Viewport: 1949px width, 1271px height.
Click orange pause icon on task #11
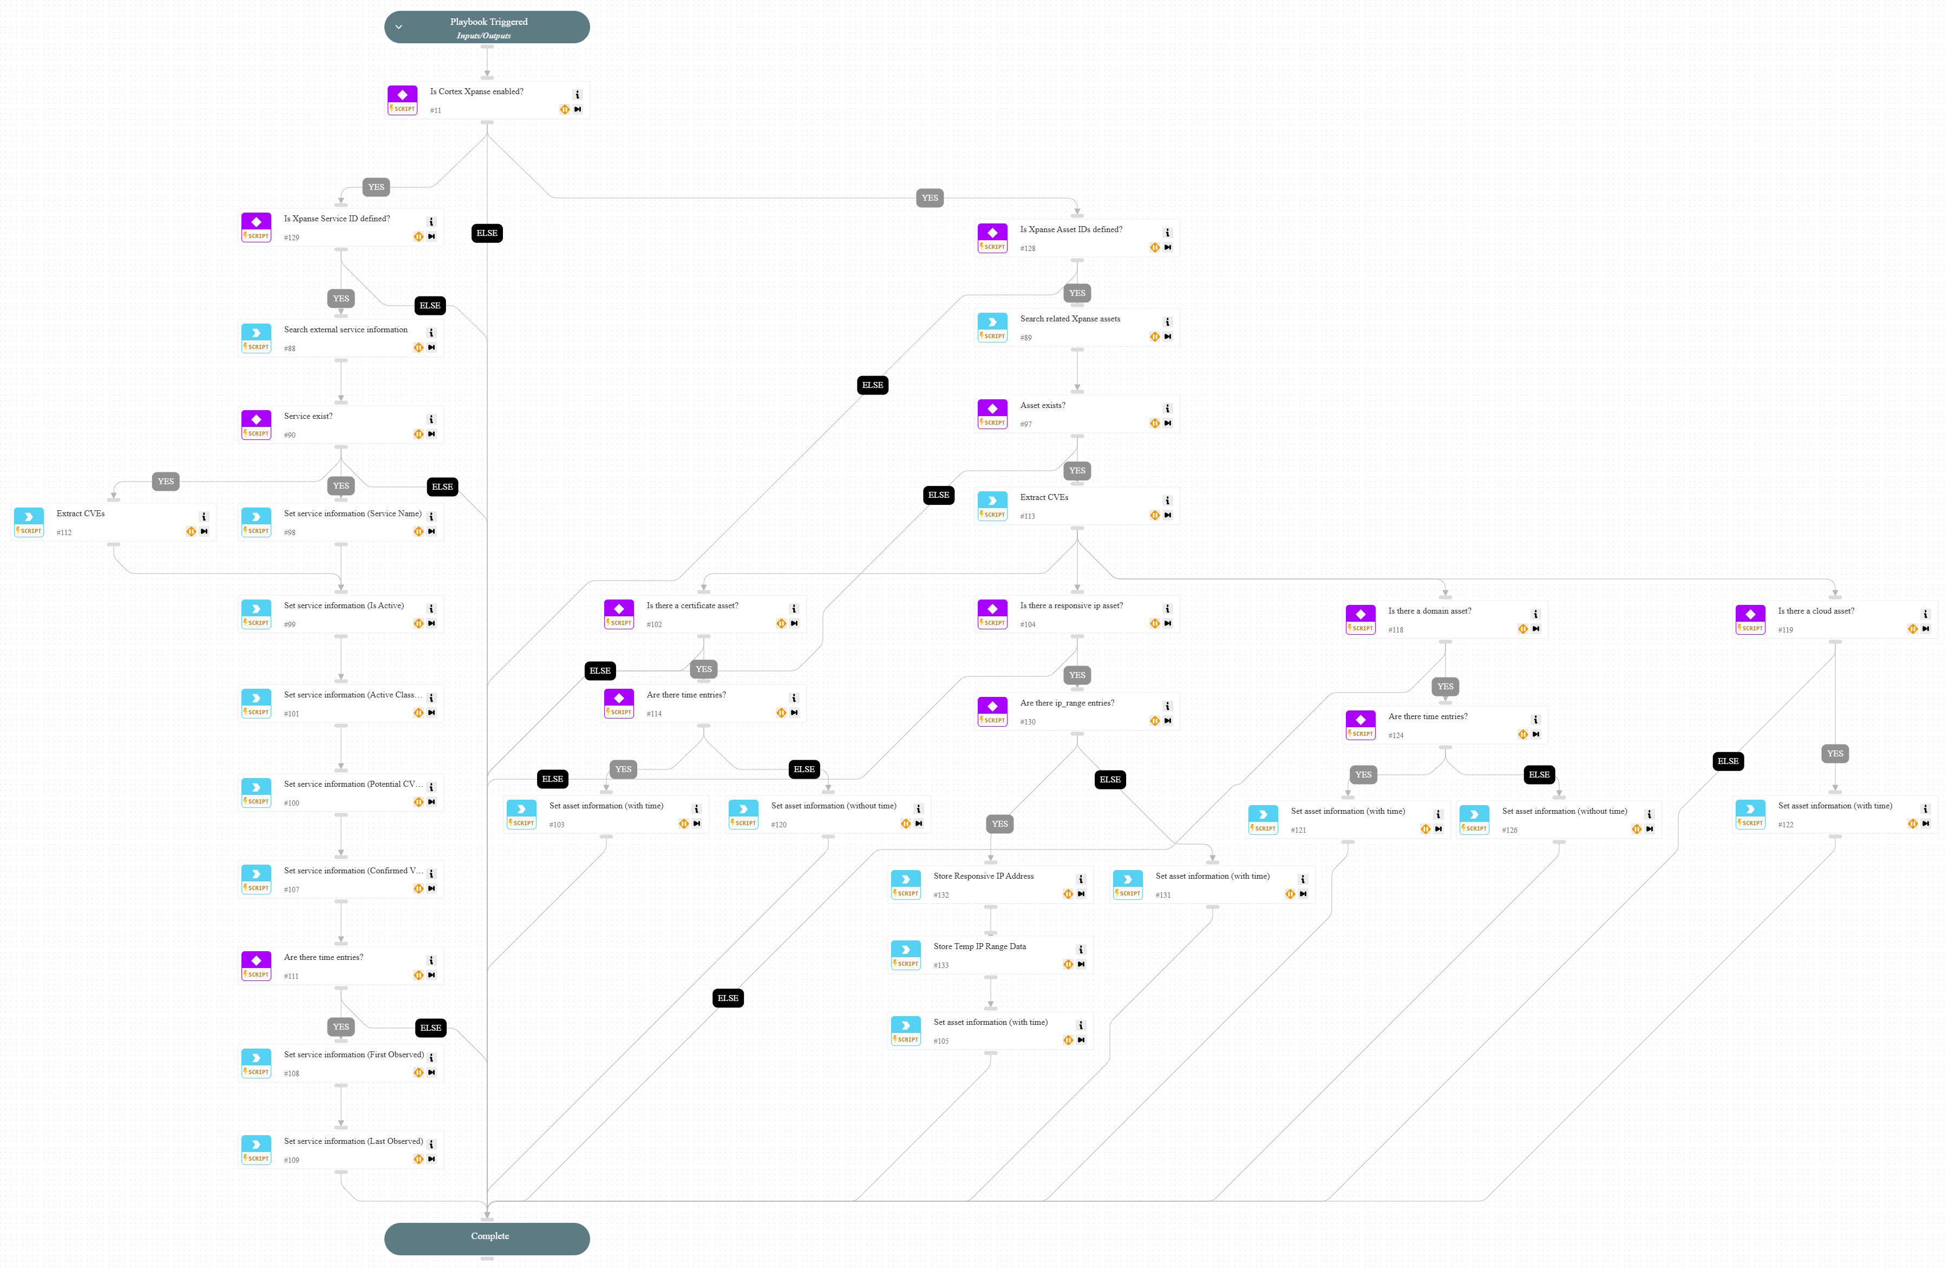(x=564, y=110)
